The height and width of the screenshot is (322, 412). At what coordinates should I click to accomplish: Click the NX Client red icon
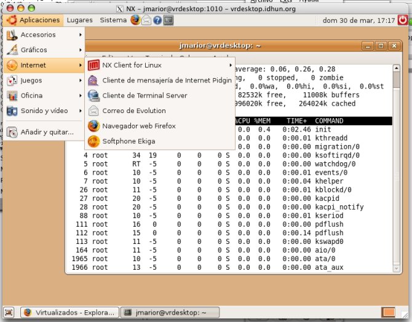pos(93,65)
